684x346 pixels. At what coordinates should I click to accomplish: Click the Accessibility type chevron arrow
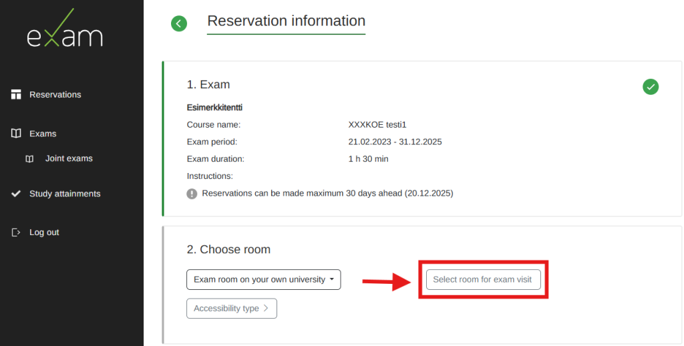coord(265,309)
